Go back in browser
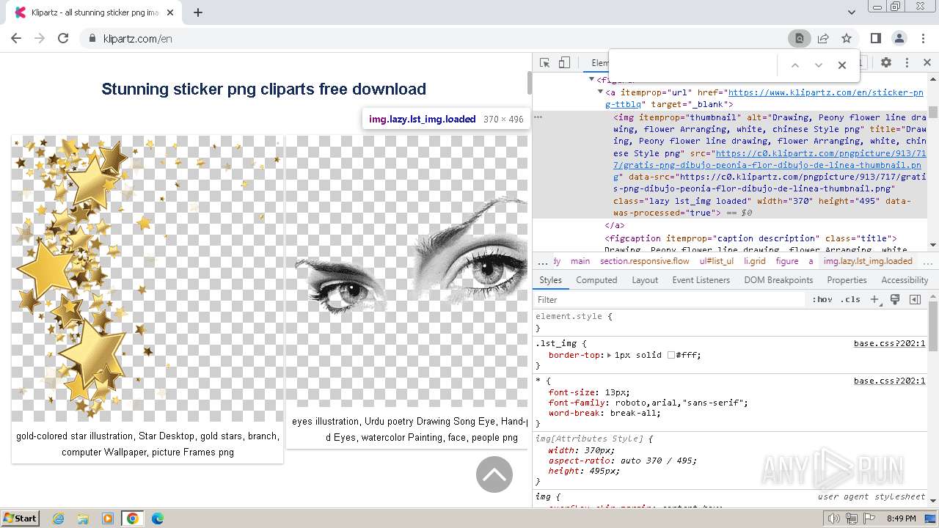This screenshot has height=528, width=939. 16,38
